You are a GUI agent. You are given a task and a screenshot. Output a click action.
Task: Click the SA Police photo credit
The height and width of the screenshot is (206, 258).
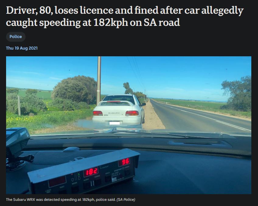coord(126,199)
